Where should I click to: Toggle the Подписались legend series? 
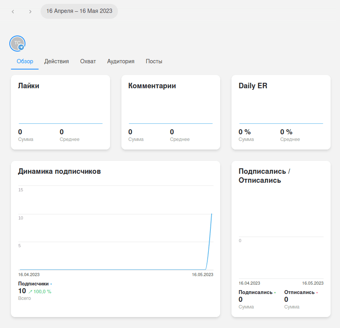click(x=256, y=292)
